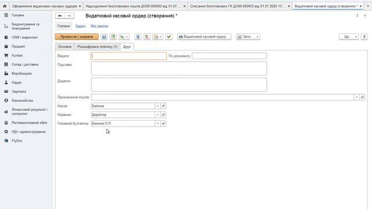Open the more options vertical dots
This screenshot has height=209, width=372.
[x=357, y=16]
